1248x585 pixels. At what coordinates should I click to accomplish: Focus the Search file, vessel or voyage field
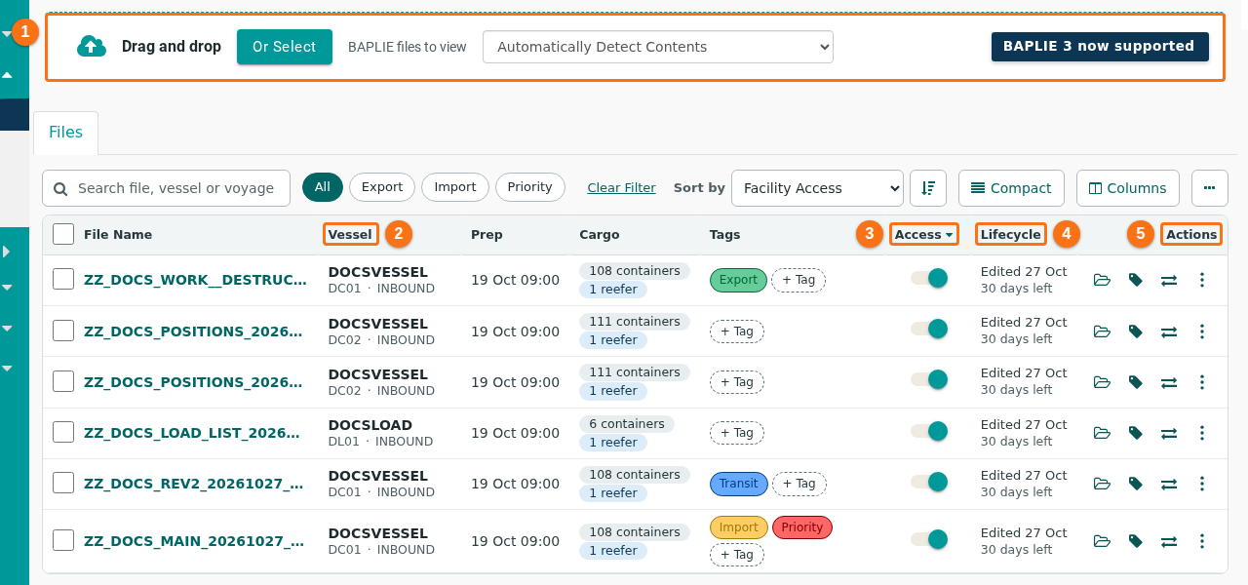pos(166,188)
